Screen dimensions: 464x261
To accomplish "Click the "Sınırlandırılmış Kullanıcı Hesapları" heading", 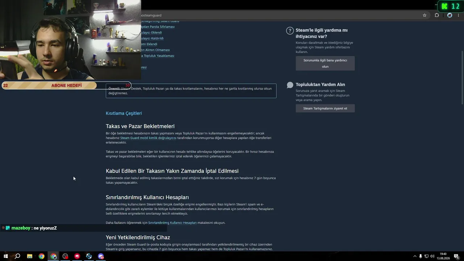I will 147,198.
